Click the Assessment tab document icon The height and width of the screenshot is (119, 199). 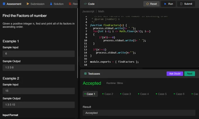click(x=4, y=4)
